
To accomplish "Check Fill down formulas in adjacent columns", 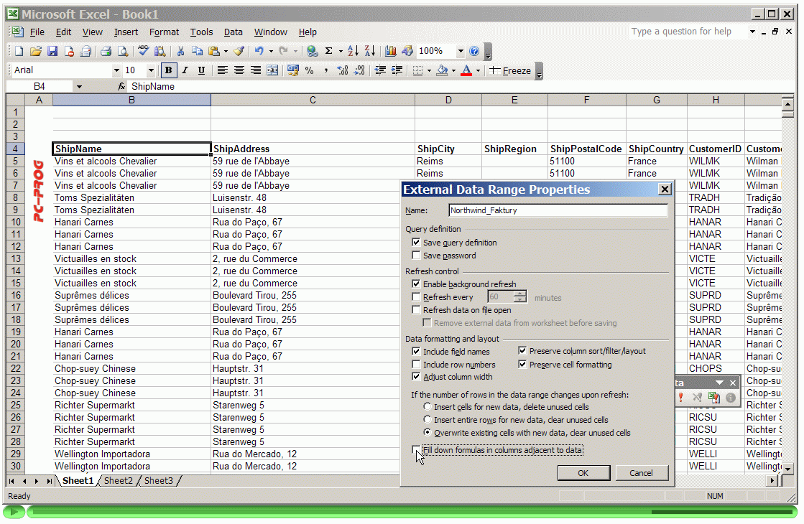I will click(x=416, y=450).
